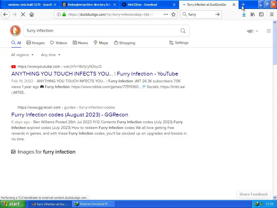The width and height of the screenshot is (277, 208).
Task: Select the Images search tab
Action: coord(35,43)
